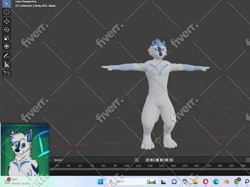Click the 3D cursor at the model's feet

point(158,141)
